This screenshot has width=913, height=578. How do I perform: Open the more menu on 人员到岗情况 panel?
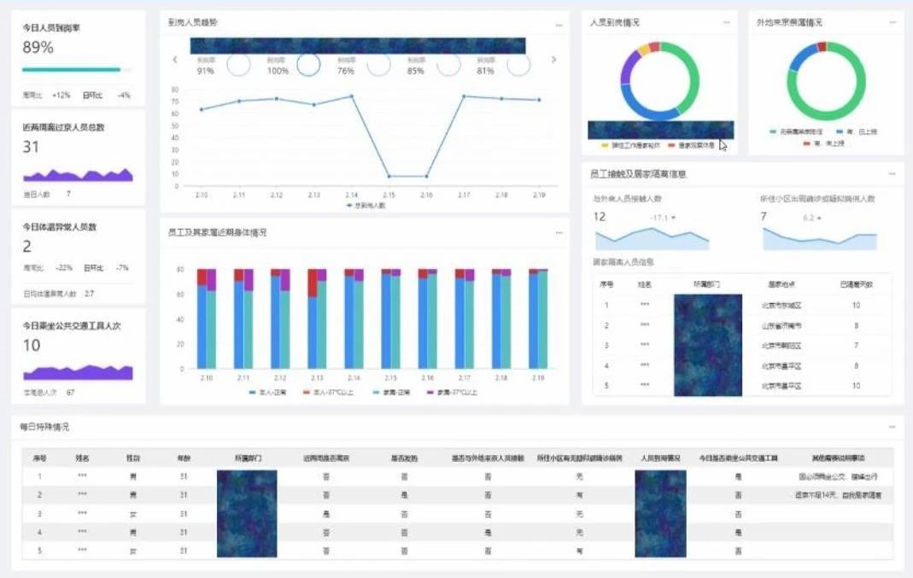pos(727,22)
